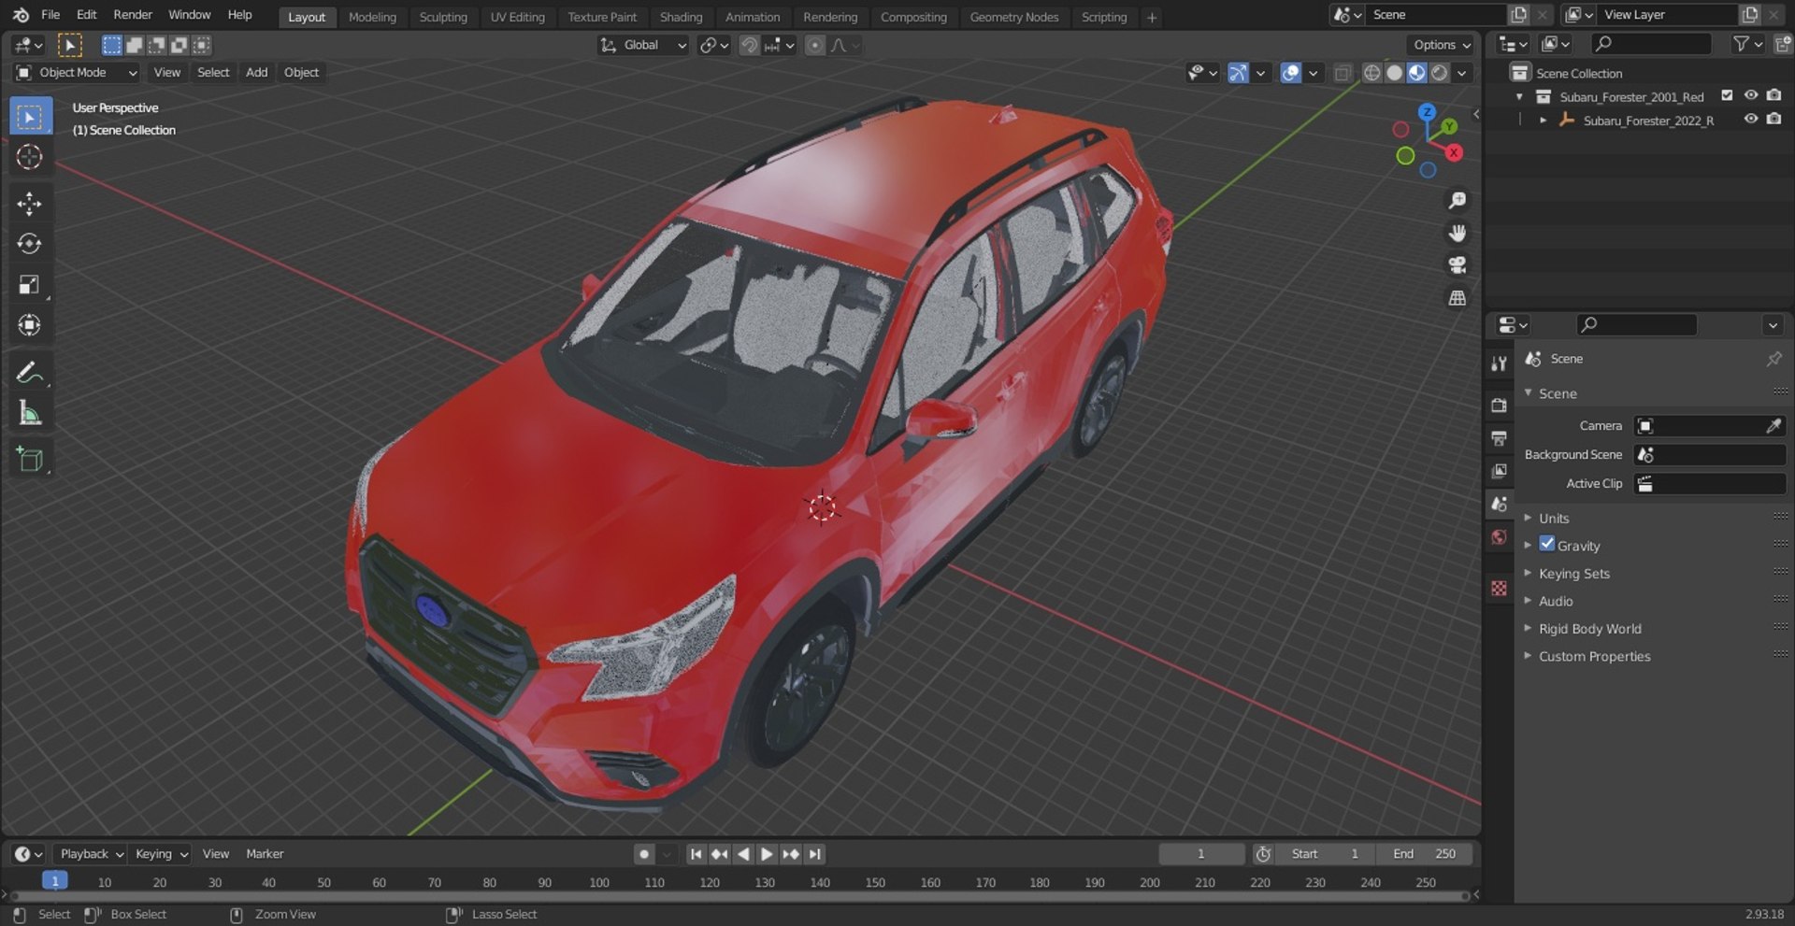Choose the Rotate tool
1795x926 pixels.
30,244
